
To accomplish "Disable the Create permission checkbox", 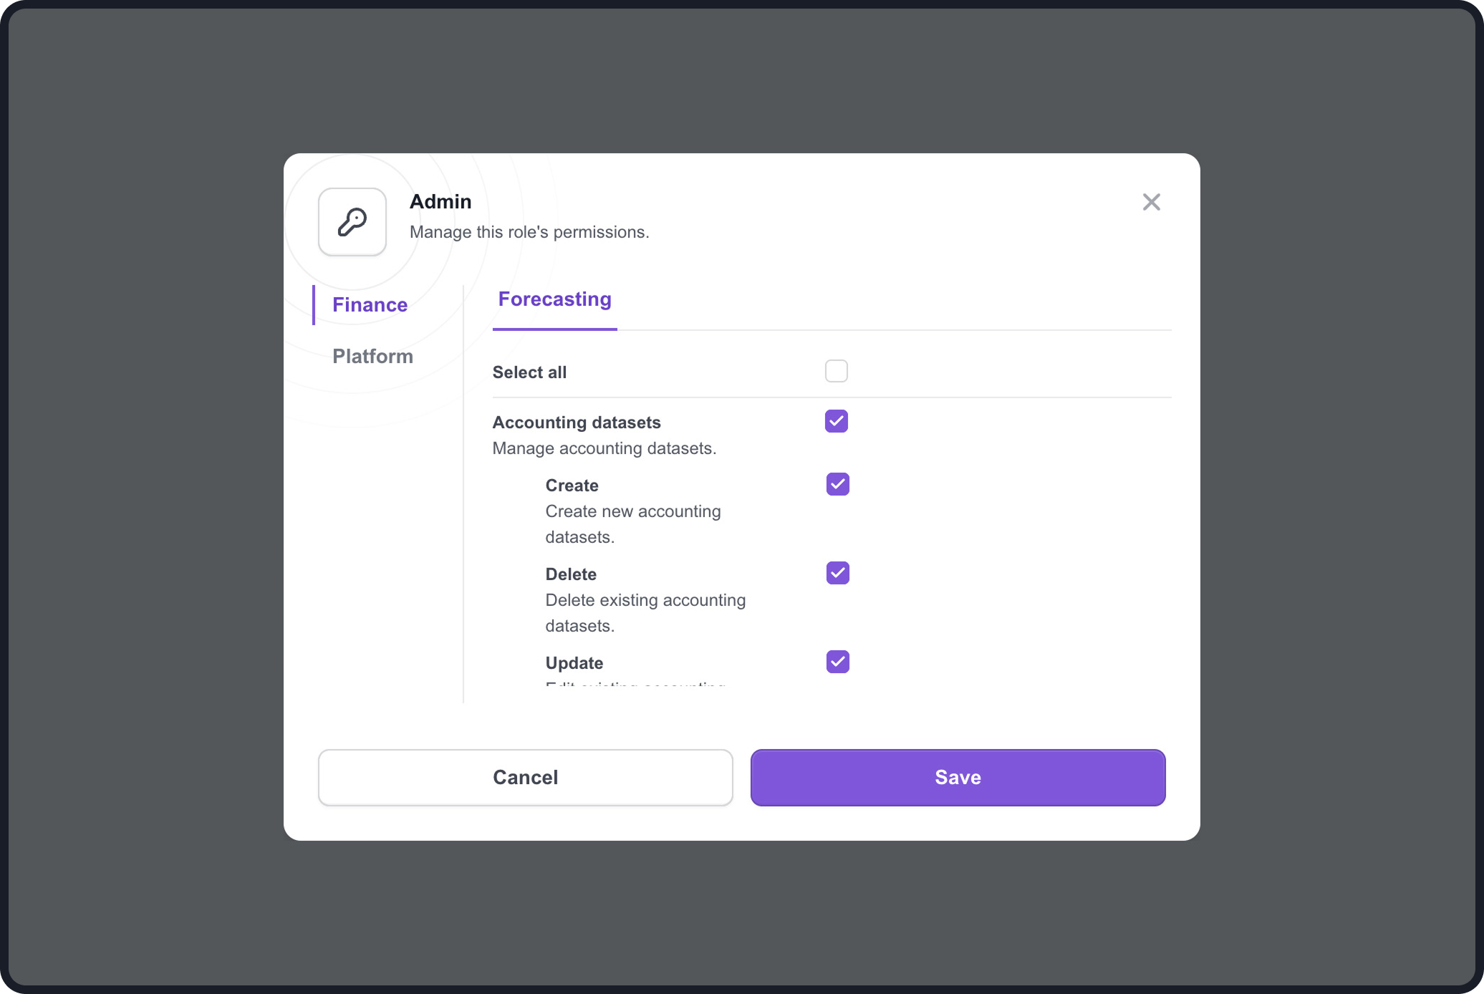I will (838, 484).
